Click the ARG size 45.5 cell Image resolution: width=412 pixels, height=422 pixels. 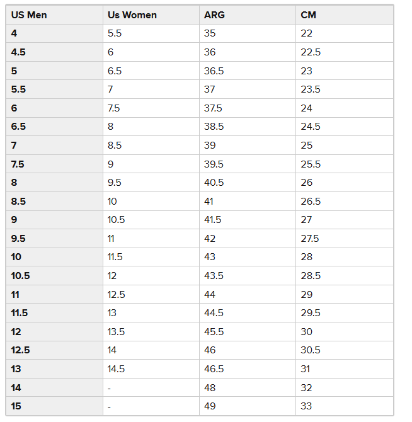click(214, 332)
